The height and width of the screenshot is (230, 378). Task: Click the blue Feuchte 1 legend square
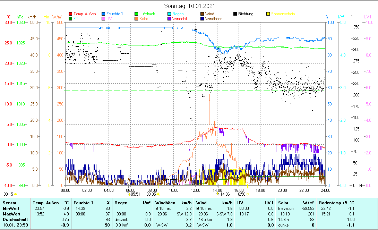(103, 14)
